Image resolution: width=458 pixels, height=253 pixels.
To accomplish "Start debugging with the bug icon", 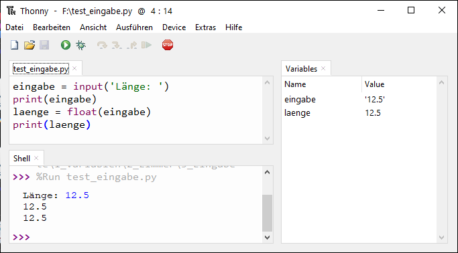I will 80,46.
